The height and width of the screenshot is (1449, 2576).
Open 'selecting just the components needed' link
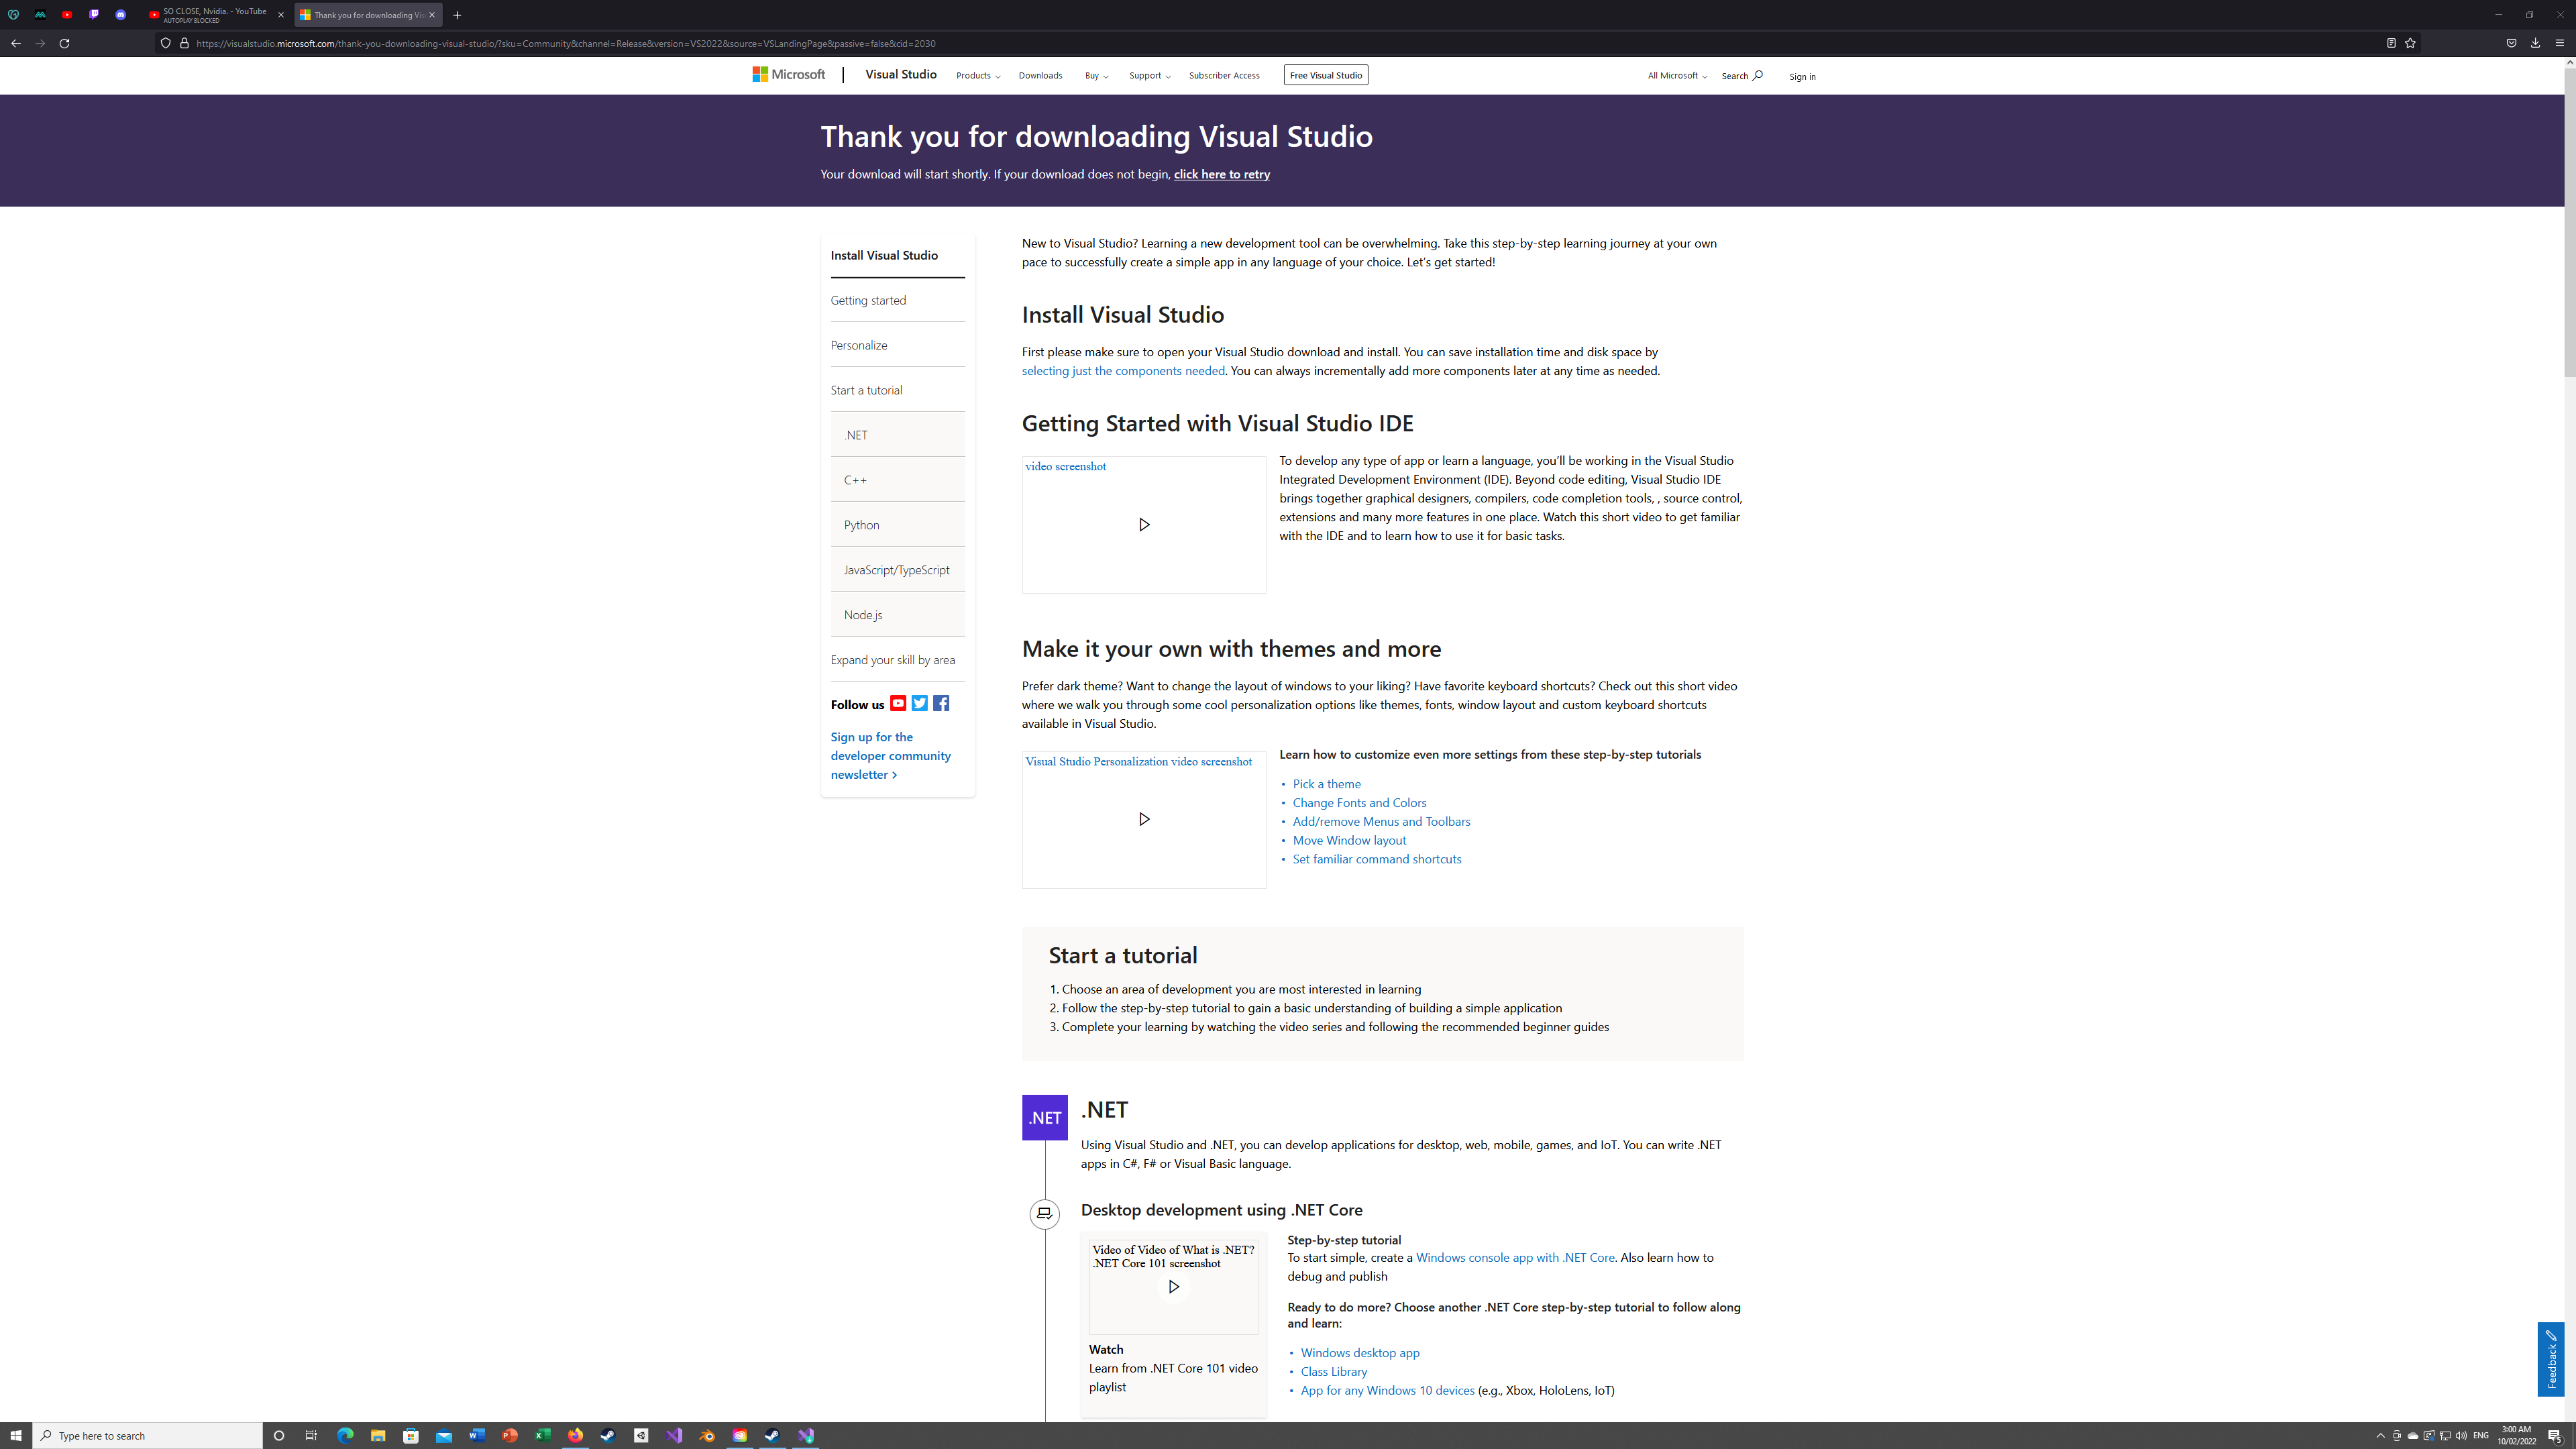pyautogui.click(x=1123, y=371)
